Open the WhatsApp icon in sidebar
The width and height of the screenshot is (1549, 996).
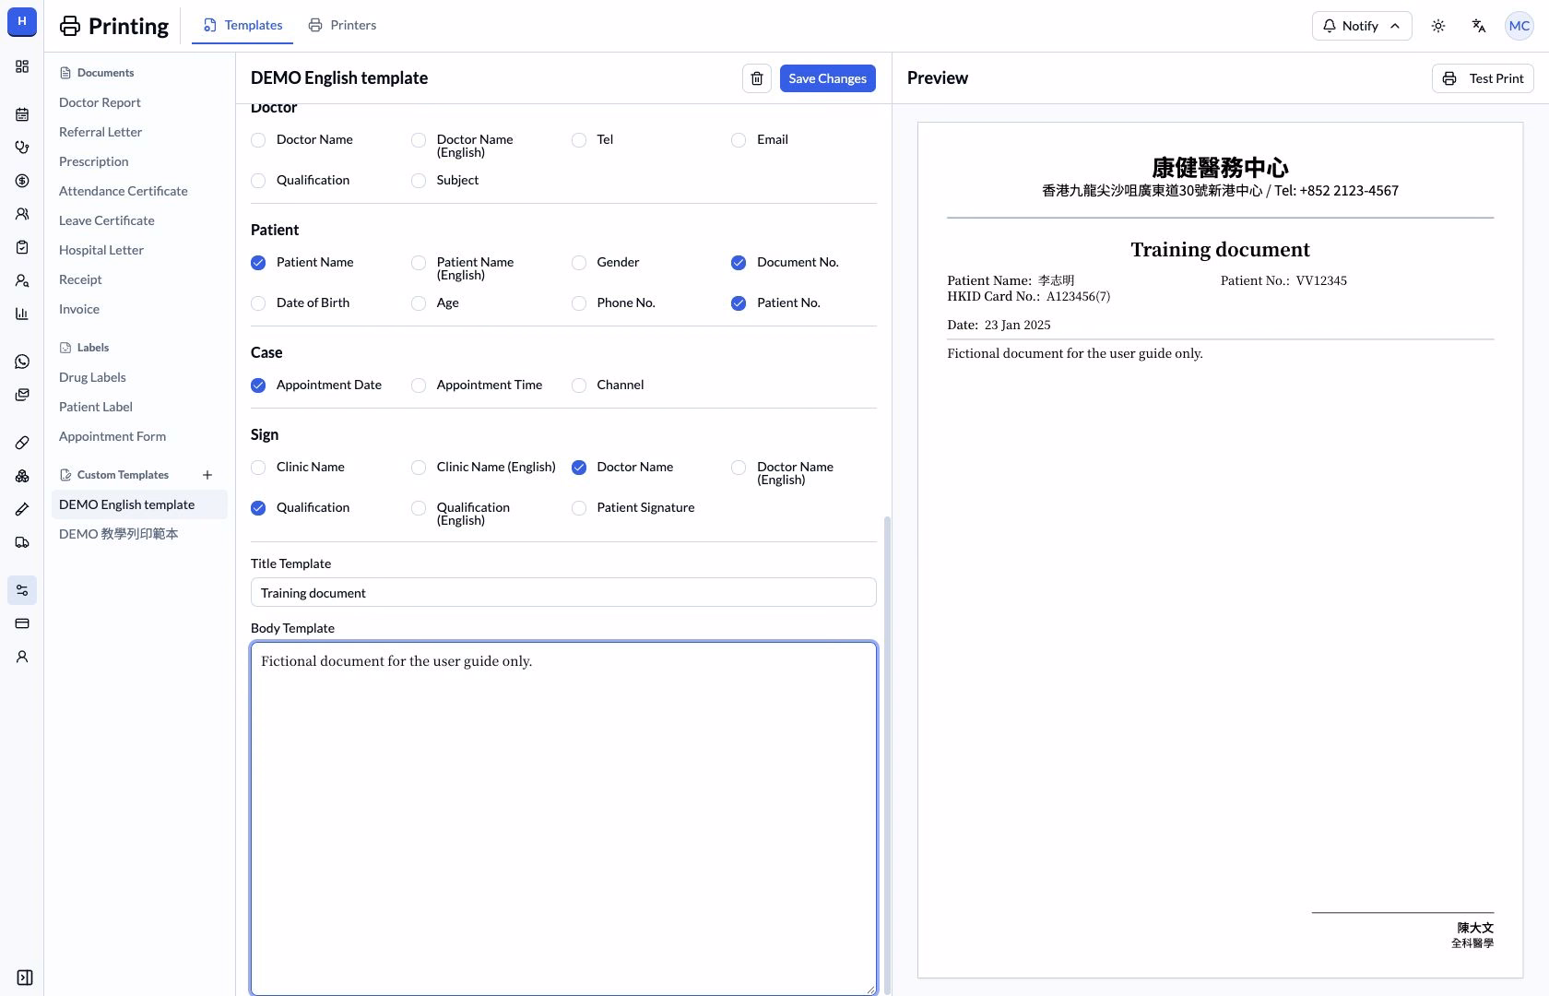(x=22, y=362)
